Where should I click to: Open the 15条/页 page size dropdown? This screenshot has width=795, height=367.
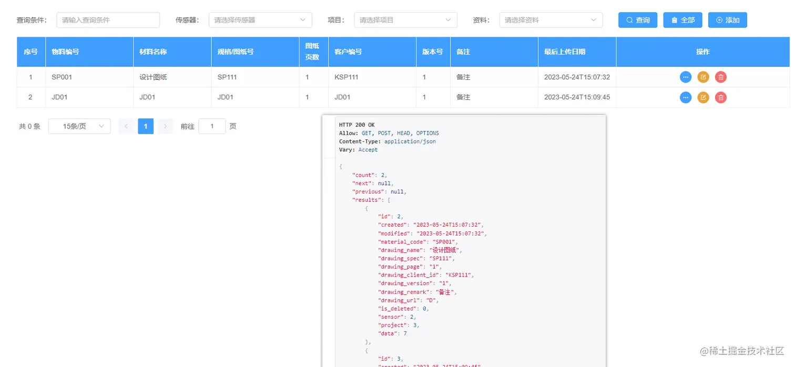point(79,126)
